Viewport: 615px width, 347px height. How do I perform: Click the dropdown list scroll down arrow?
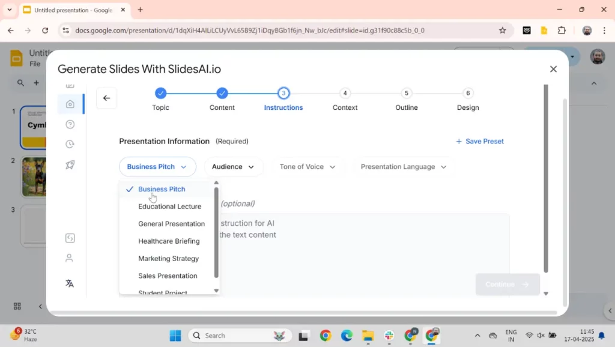217,291
